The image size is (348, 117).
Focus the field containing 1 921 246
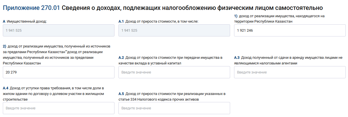[289, 30]
